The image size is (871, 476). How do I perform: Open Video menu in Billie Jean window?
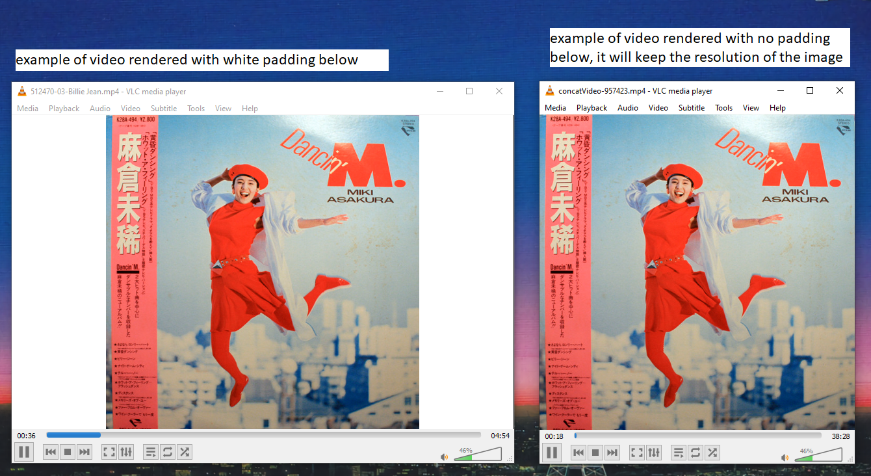click(131, 109)
